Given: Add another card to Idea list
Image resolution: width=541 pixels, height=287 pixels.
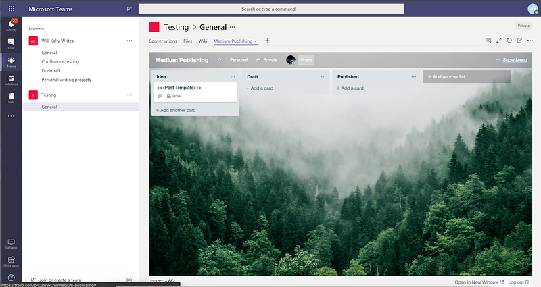Looking at the screenshot, I should click(x=176, y=110).
